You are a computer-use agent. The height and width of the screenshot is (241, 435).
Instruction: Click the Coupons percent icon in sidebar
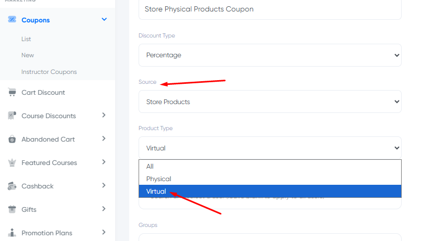coord(12,19)
